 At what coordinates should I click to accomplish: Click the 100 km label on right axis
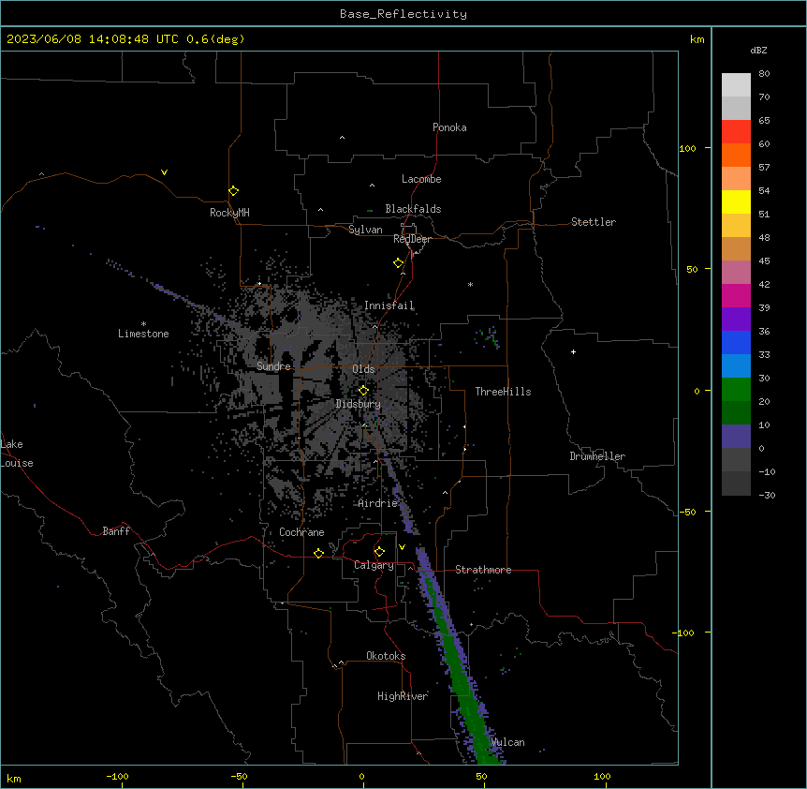(687, 148)
